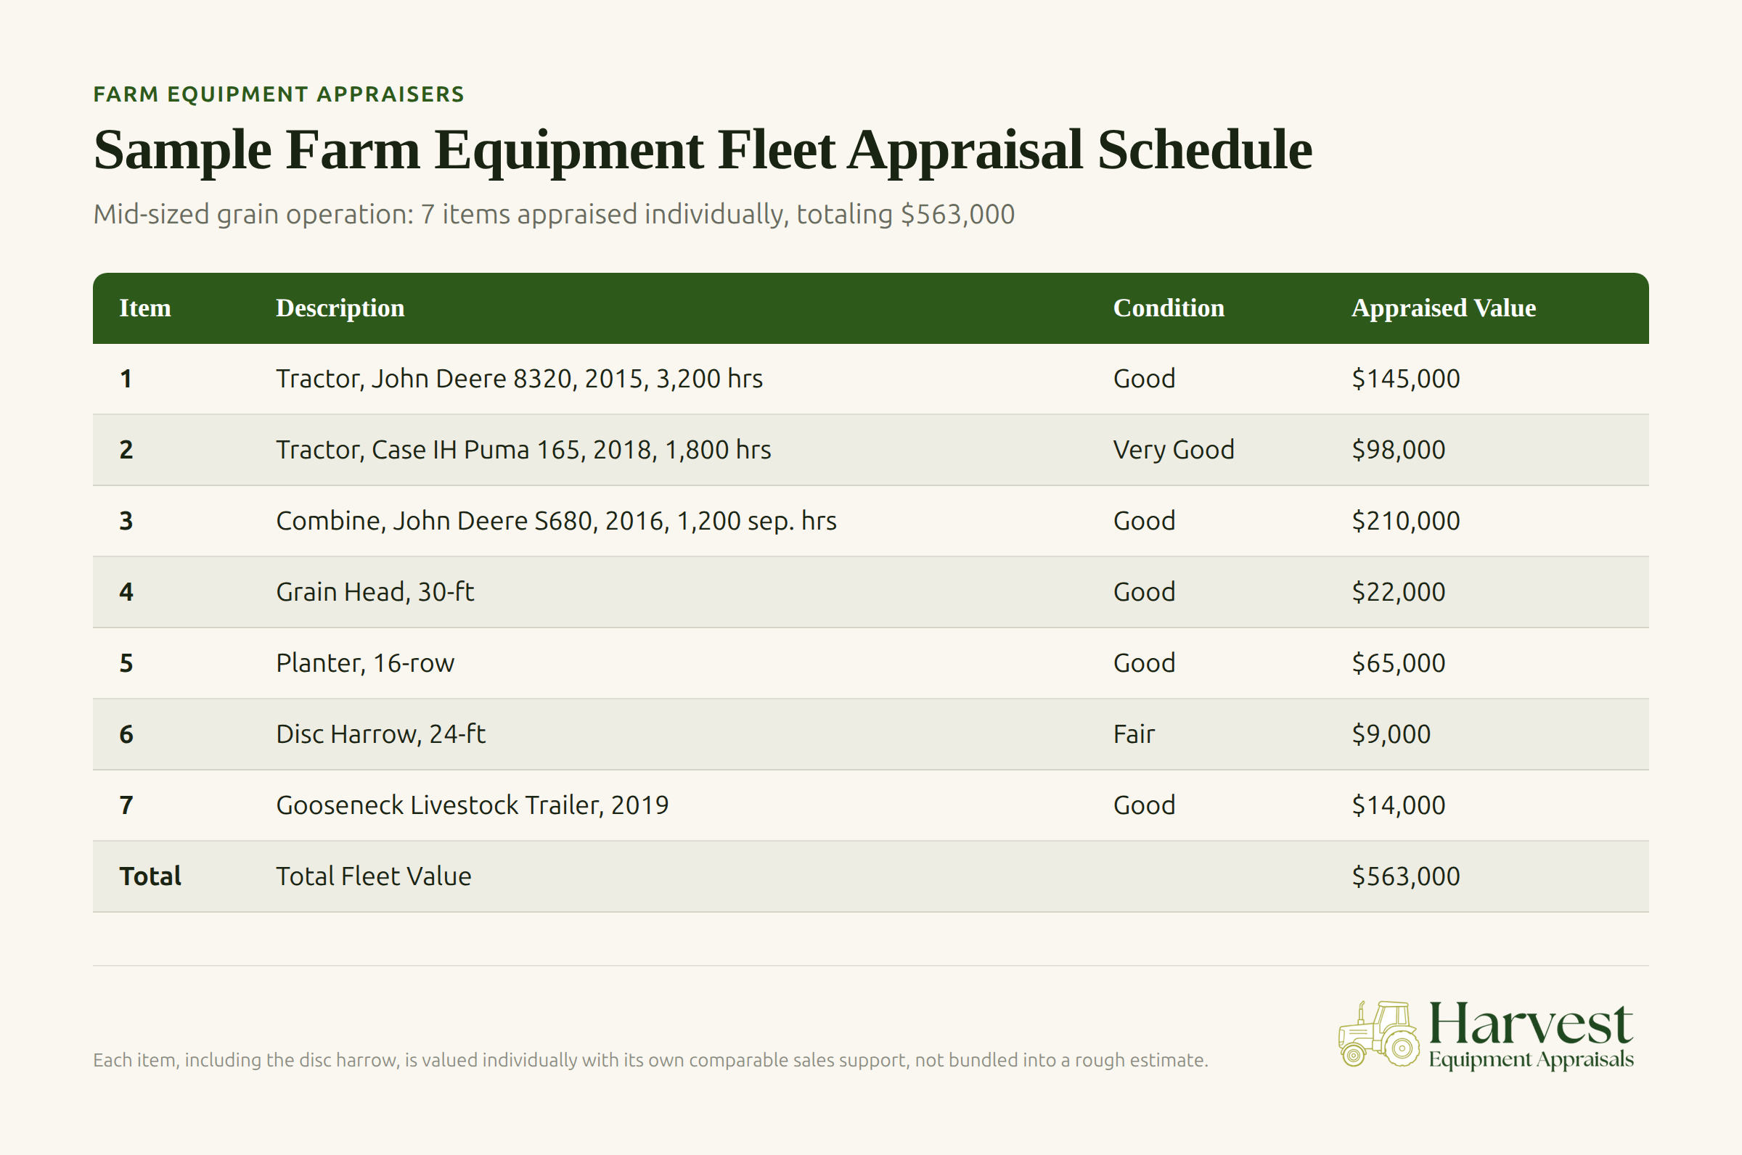Click the subtitle 'Mid-sized grain operation' line
Image resolution: width=1742 pixels, height=1155 pixels.
(553, 214)
